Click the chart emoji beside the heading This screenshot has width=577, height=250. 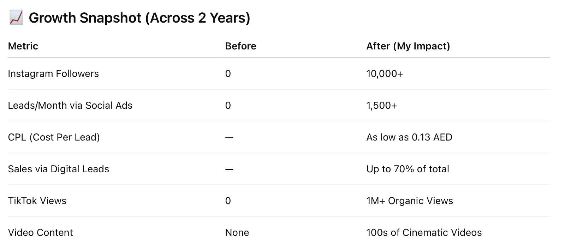tap(16, 18)
